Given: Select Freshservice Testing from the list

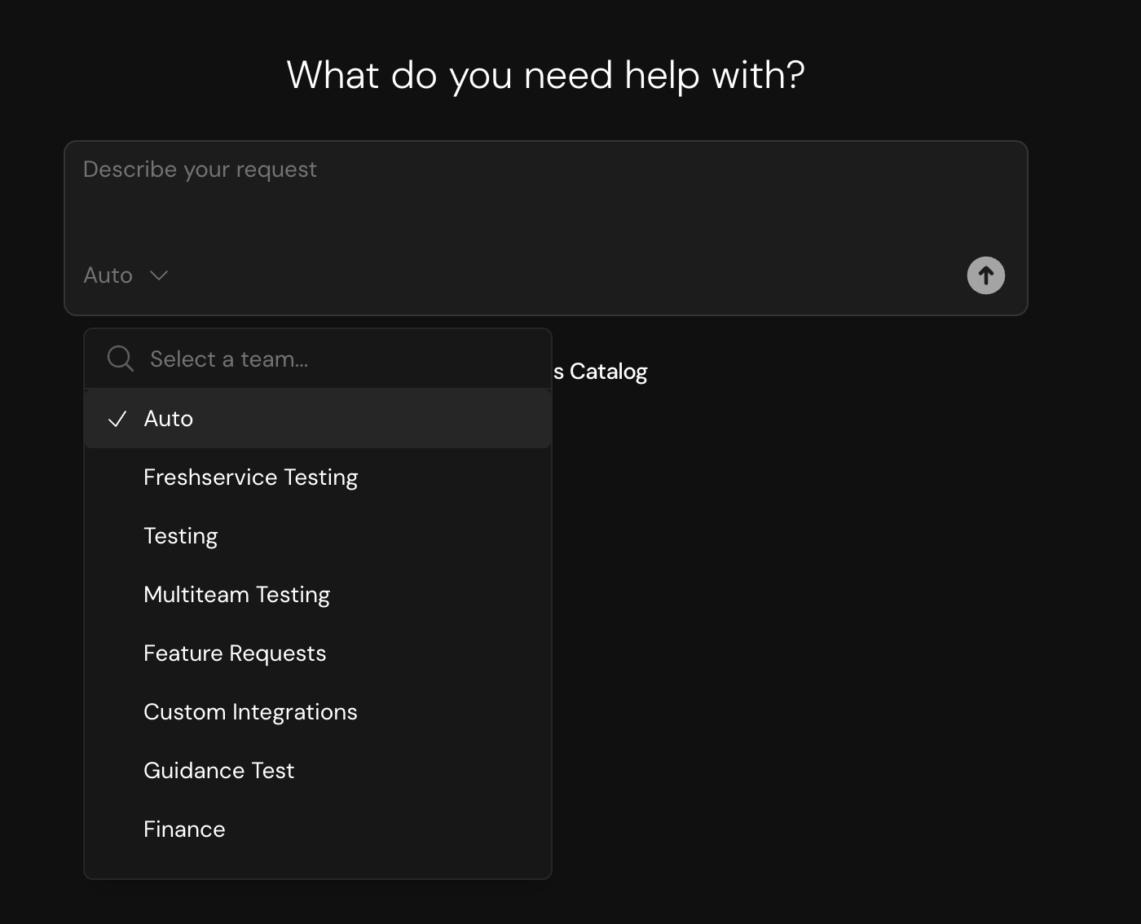Looking at the screenshot, I should [x=250, y=477].
